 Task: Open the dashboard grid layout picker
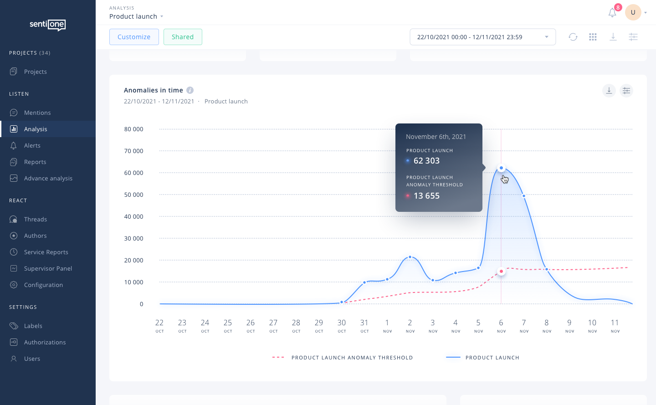(x=593, y=37)
